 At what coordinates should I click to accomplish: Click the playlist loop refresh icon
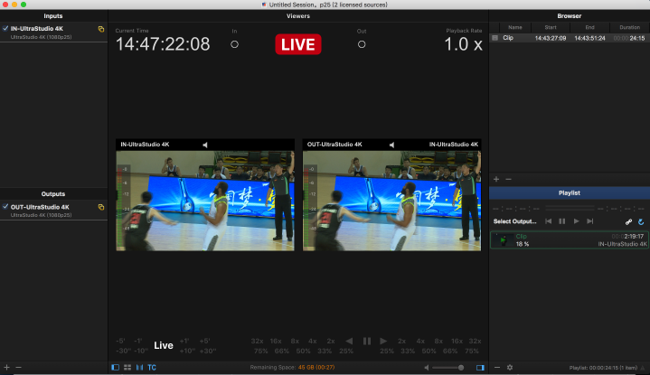[641, 221]
